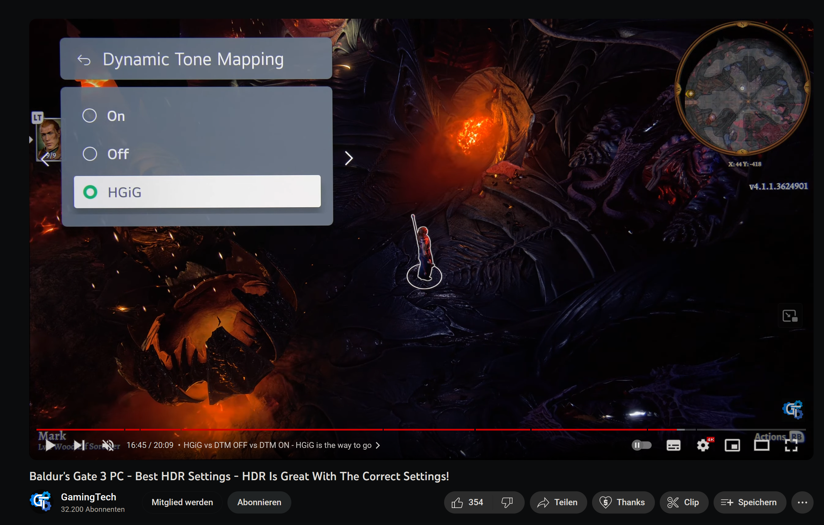Select the On radio button
Image resolution: width=824 pixels, height=525 pixels.
[90, 116]
